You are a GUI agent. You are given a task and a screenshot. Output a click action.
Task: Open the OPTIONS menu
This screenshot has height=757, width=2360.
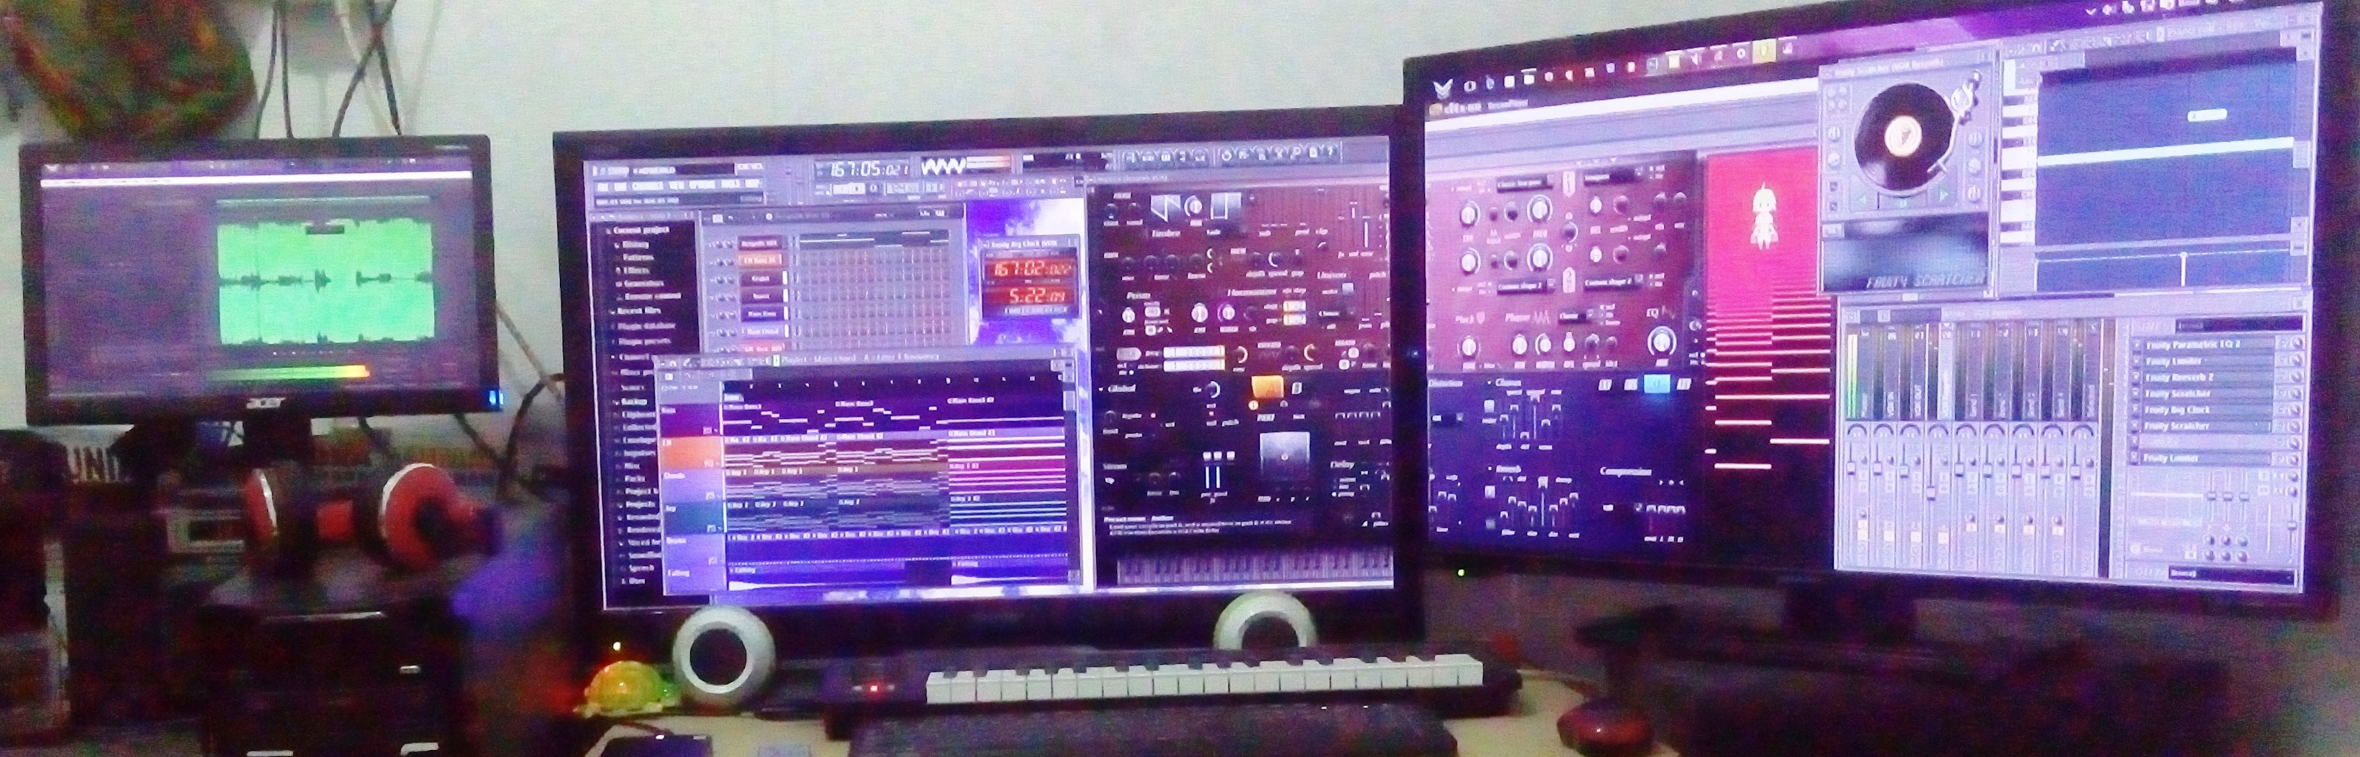(x=702, y=185)
